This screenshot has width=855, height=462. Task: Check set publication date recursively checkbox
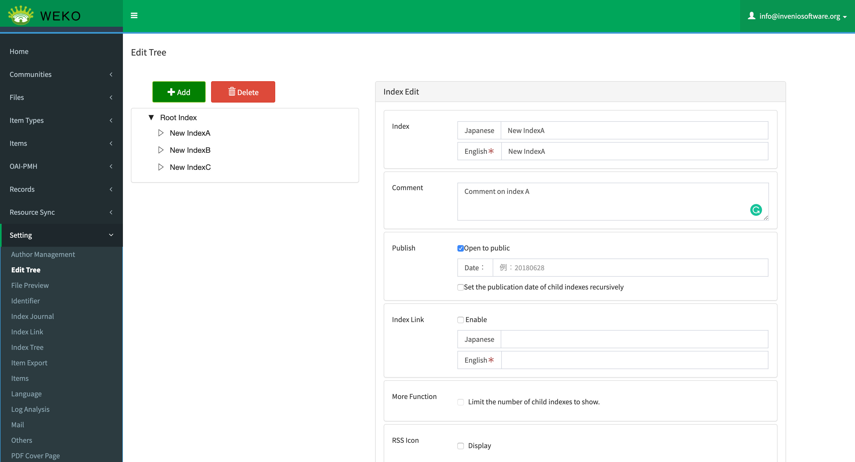[460, 287]
